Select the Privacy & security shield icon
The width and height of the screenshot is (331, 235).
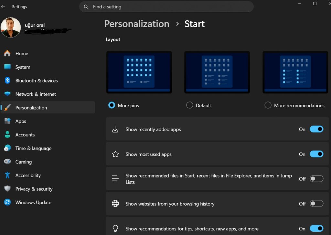click(7, 189)
